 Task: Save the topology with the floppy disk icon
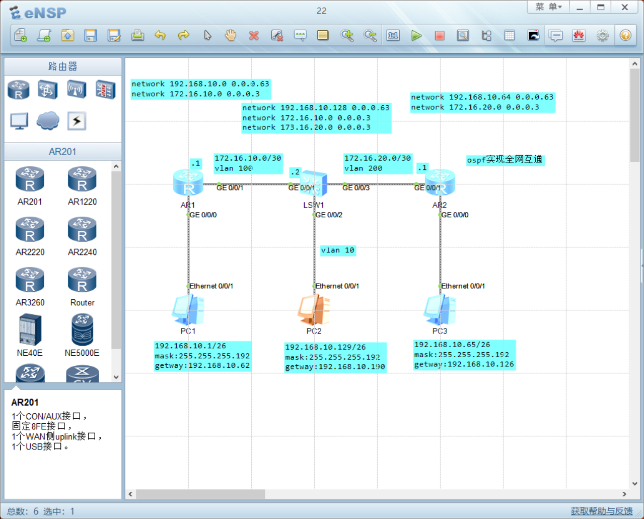click(91, 35)
